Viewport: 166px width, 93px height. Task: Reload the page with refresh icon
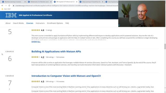click(x=9, y=6)
